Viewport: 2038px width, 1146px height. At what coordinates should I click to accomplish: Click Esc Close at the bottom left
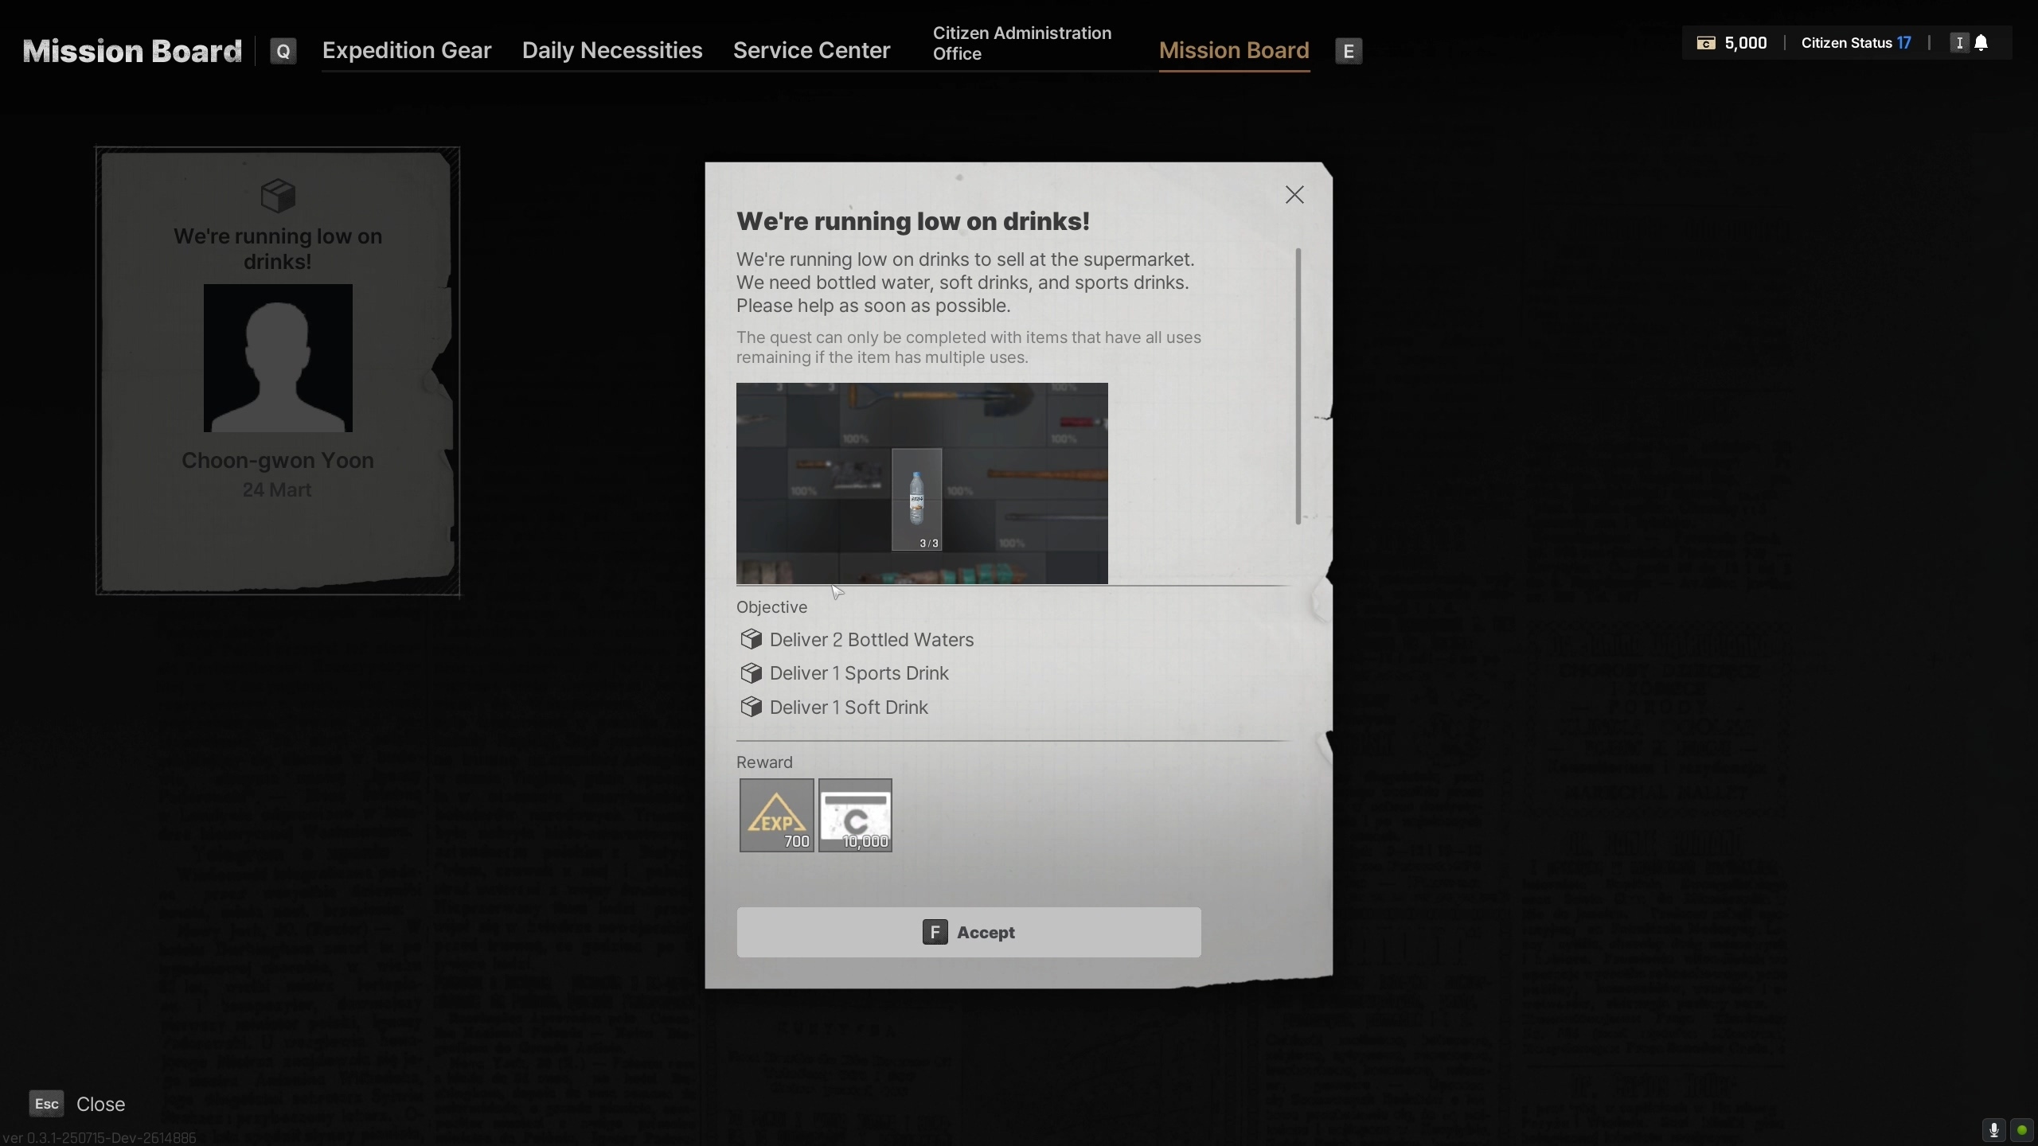[x=77, y=1104]
